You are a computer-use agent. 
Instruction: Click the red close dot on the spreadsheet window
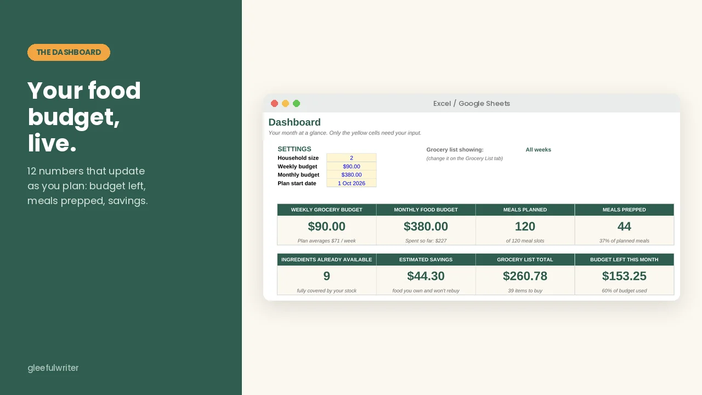pyautogui.click(x=275, y=104)
